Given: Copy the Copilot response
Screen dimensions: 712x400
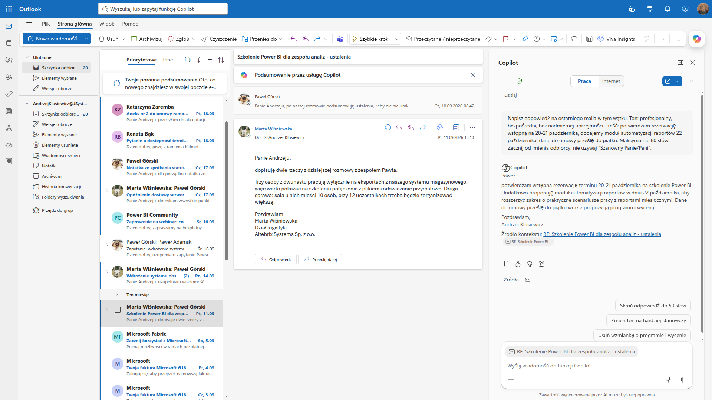Looking at the screenshot, I should pos(506,264).
